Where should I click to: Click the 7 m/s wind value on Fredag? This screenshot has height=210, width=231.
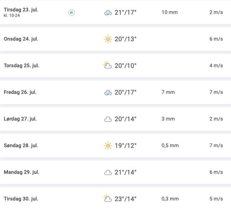pos(216,92)
